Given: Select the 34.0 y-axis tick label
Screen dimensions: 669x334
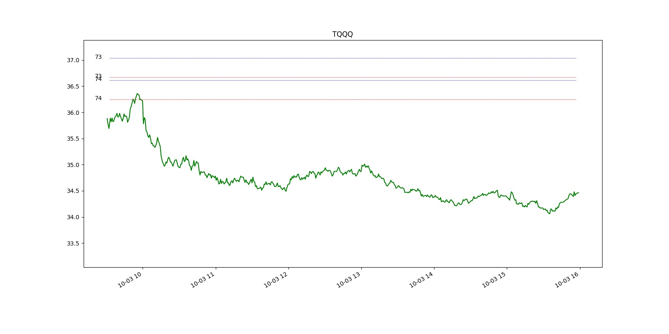Looking at the screenshot, I should pyautogui.click(x=73, y=217).
